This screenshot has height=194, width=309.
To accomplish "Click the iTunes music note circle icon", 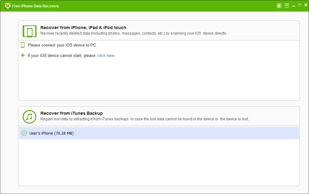I will point(29,117).
